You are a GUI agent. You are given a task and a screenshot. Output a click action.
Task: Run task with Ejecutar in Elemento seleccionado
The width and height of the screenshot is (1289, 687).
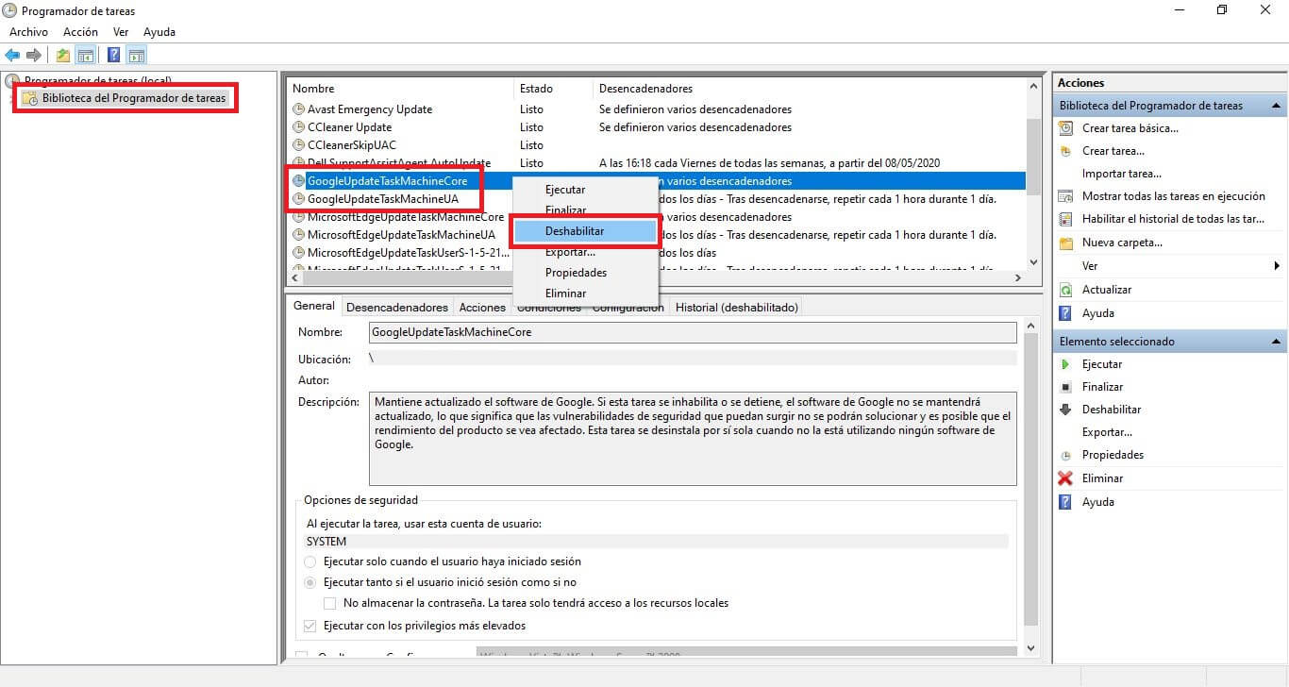tap(1102, 364)
